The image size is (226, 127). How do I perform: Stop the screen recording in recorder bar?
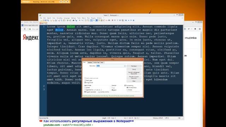[x=67, y=2]
